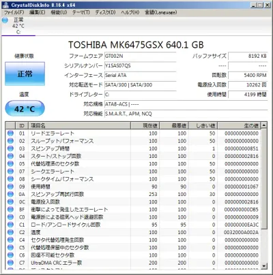The width and height of the screenshot is (273, 275).
Task: Click the buffer size field 8192 KB
Action: tap(248, 56)
